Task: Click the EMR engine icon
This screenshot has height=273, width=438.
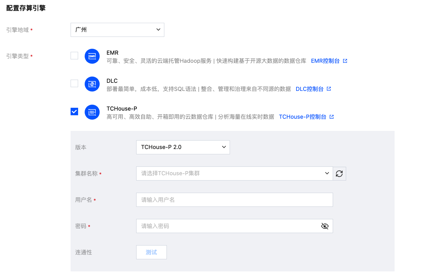Action: (92, 56)
